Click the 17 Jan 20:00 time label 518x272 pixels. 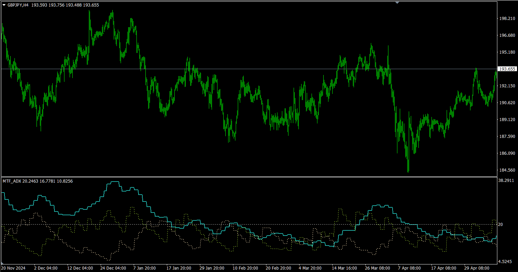[x=179, y=268]
